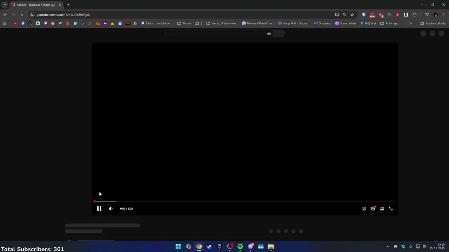Viewport: 449px width, 252px height.
Task: Expand the Auto repro bookmark folder
Action: point(390,23)
